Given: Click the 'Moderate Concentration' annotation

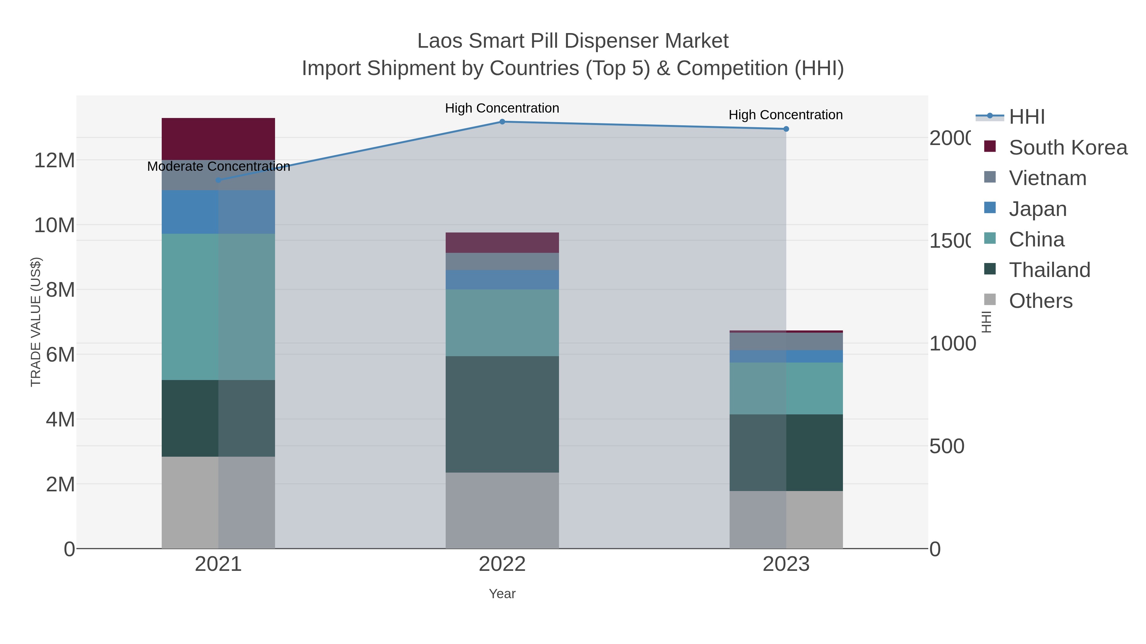Looking at the screenshot, I should click(x=218, y=167).
